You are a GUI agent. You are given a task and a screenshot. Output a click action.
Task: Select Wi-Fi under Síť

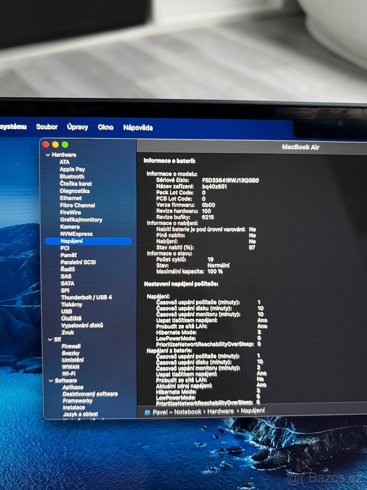click(69, 374)
